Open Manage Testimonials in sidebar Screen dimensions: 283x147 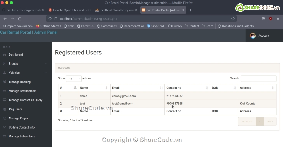[x=22, y=91]
